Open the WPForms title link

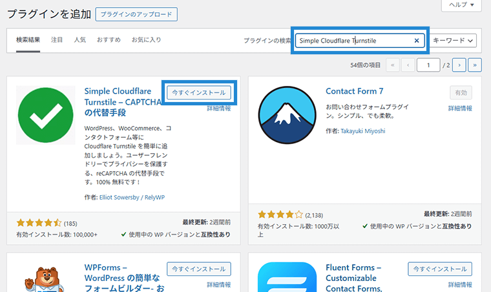point(124,278)
